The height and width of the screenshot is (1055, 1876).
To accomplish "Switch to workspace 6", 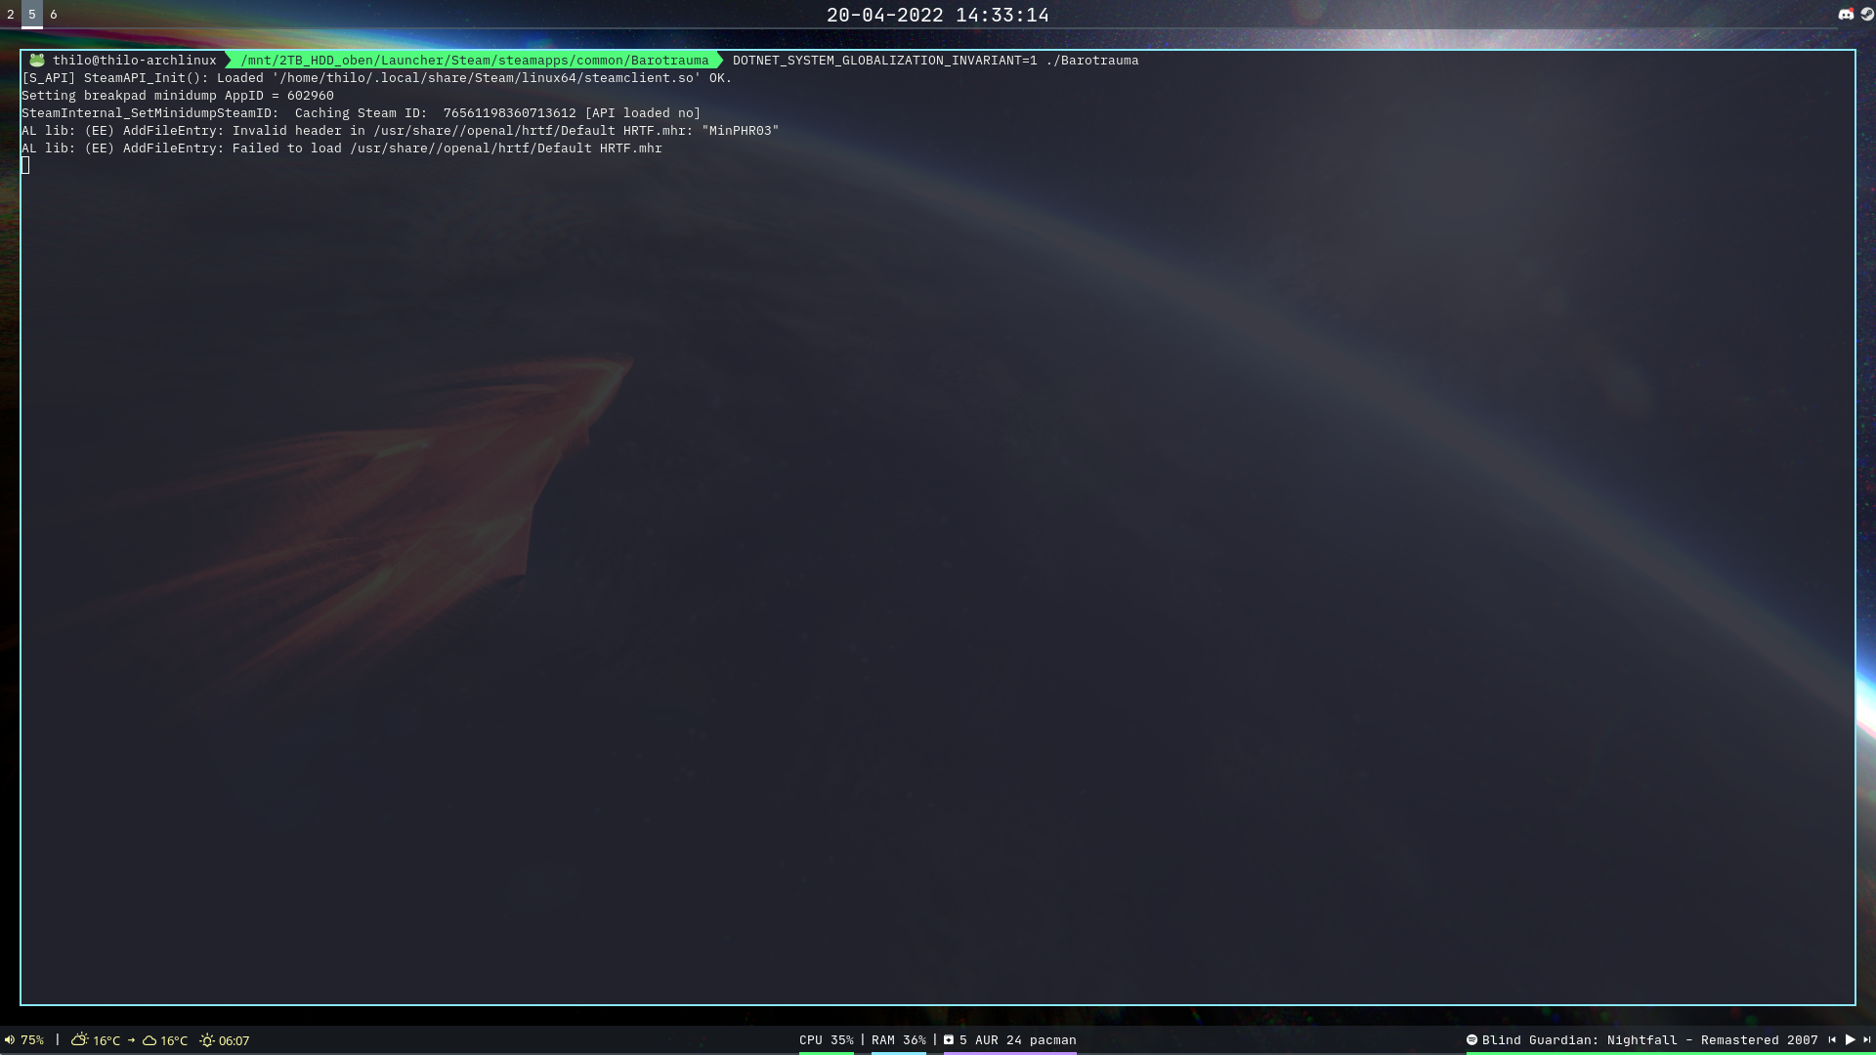I will [54, 15].
